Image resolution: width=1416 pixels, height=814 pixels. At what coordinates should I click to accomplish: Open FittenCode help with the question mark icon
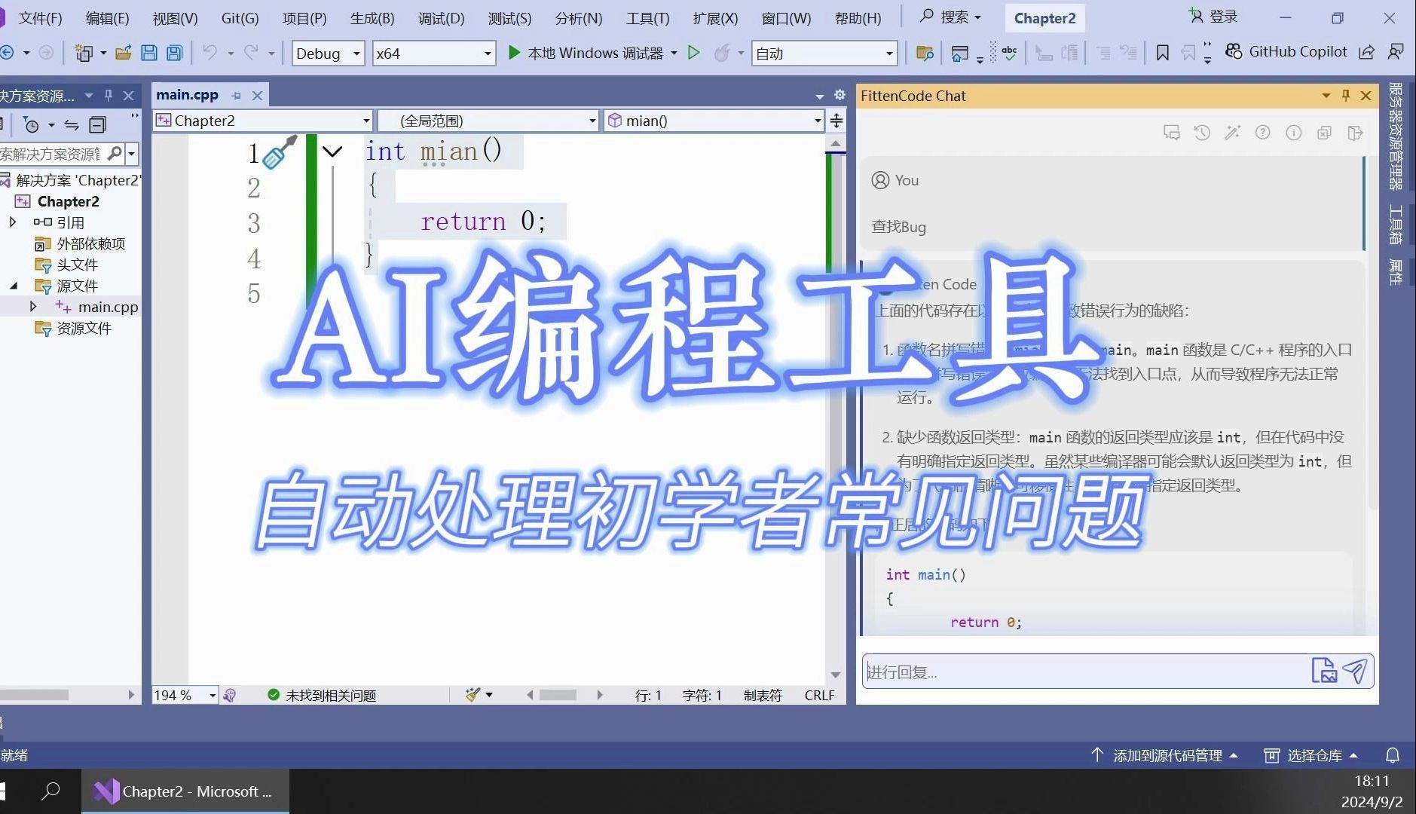(x=1262, y=133)
